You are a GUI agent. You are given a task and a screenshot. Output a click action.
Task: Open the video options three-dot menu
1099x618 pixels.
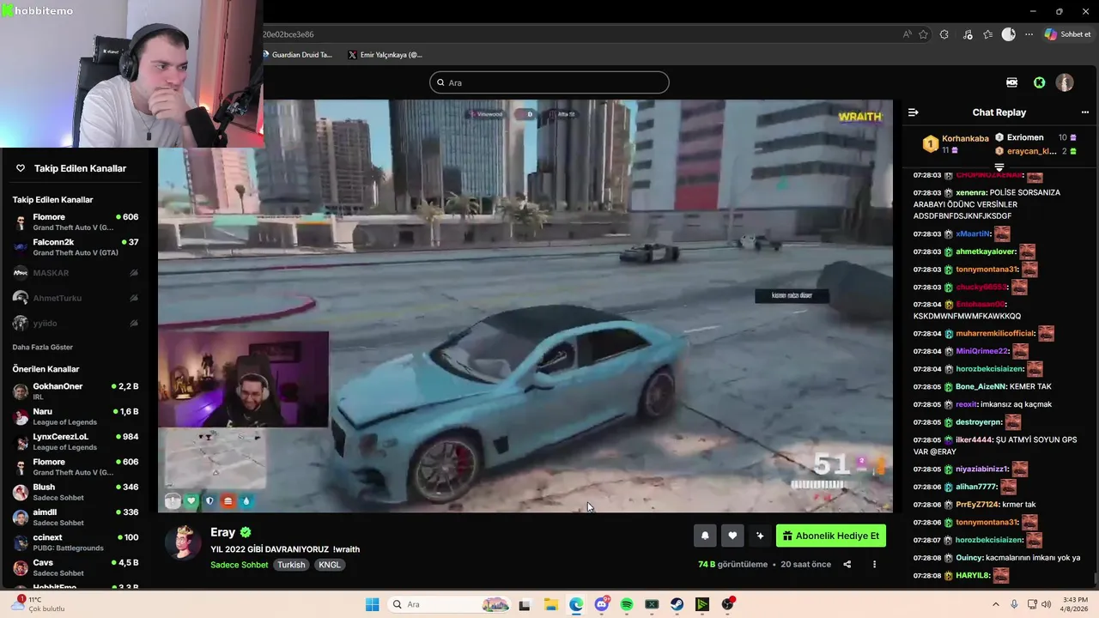pos(874,564)
